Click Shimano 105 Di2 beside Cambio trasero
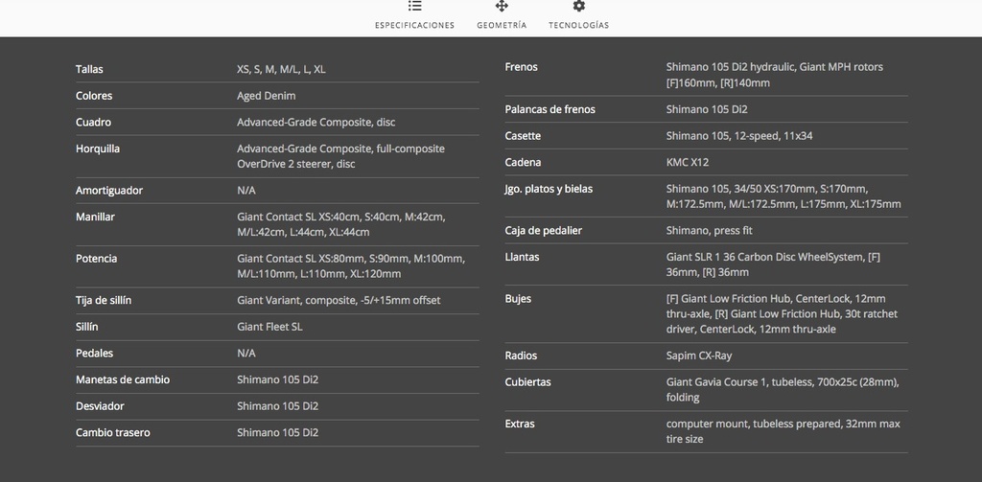Image resolution: width=982 pixels, height=482 pixels. [277, 432]
